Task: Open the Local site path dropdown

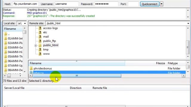Action: tap(25, 23)
